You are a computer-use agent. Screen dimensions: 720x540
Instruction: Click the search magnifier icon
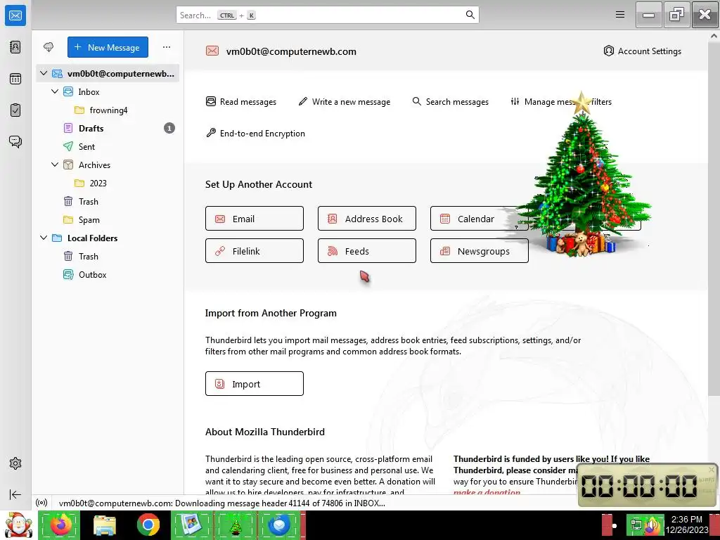click(470, 15)
